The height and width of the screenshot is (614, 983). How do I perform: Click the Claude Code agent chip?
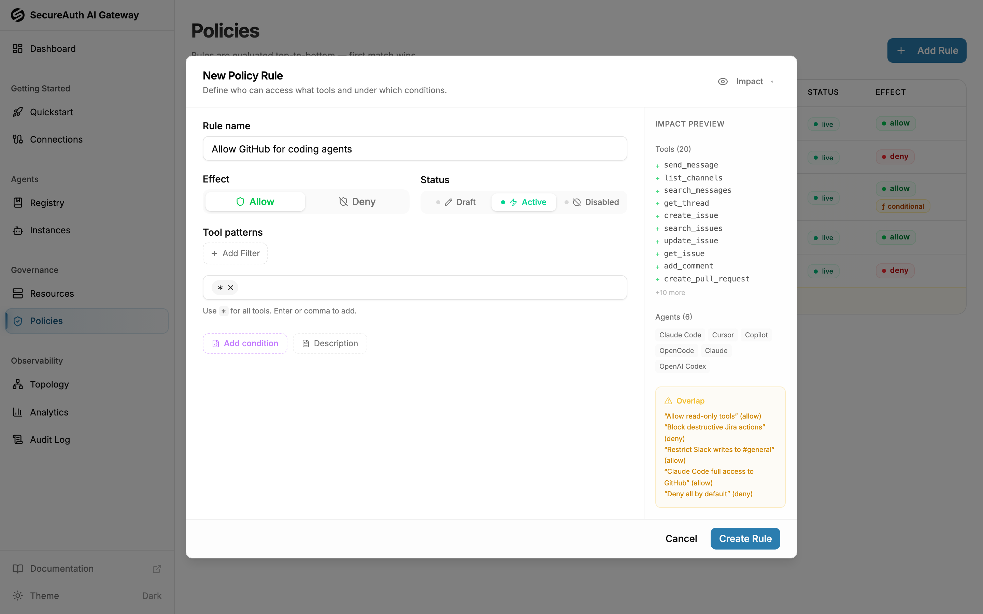tap(680, 335)
